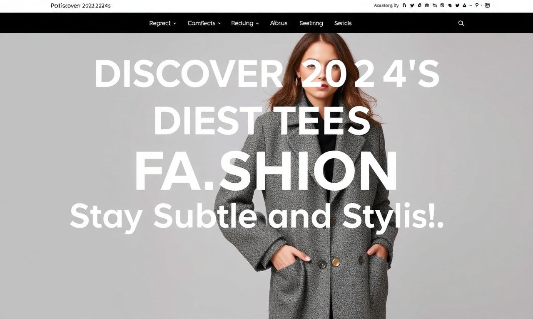This screenshot has height=319, width=533.
Task: Click the FA.SHION hero heading
Action: click(266, 172)
